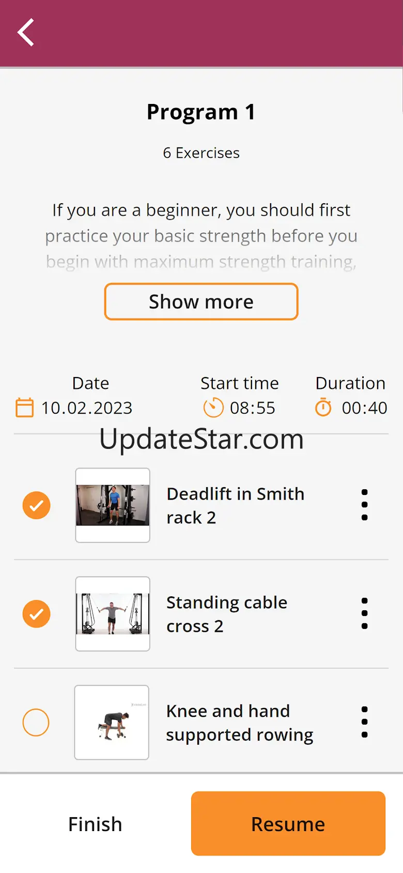403x873 pixels.
Task: Mark Knee and hand supported rowing complete
Action: pyautogui.click(x=36, y=722)
